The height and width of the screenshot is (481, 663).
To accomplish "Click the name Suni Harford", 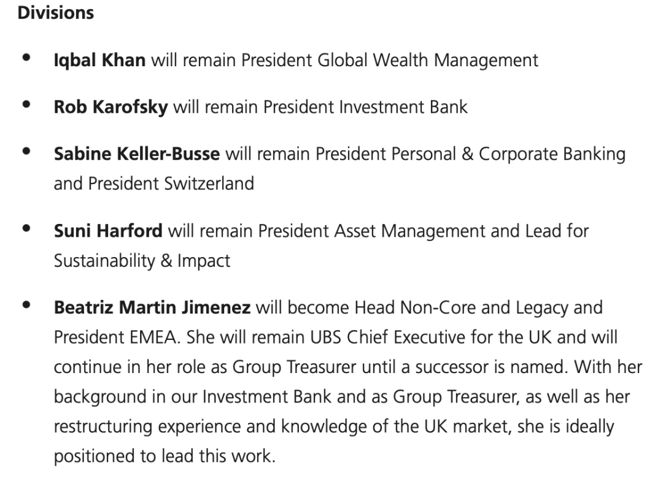I will pyautogui.click(x=108, y=231).
